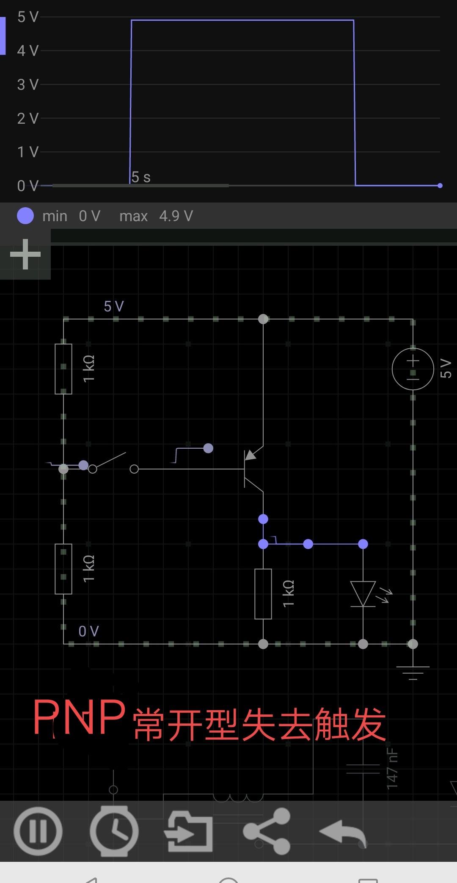Tap the max 4.9 V readout
Screen dimensions: 457x883
click(156, 216)
